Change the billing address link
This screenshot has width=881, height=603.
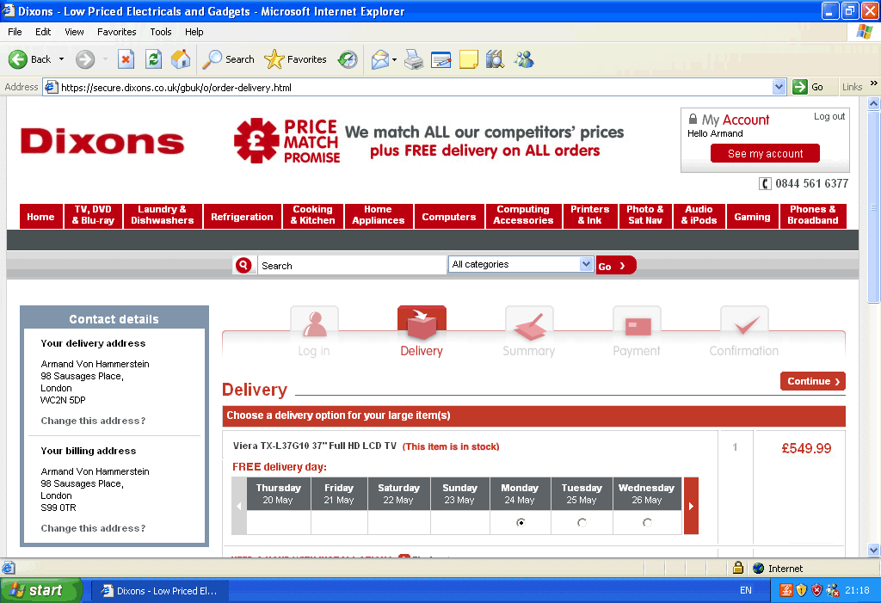[x=93, y=528]
